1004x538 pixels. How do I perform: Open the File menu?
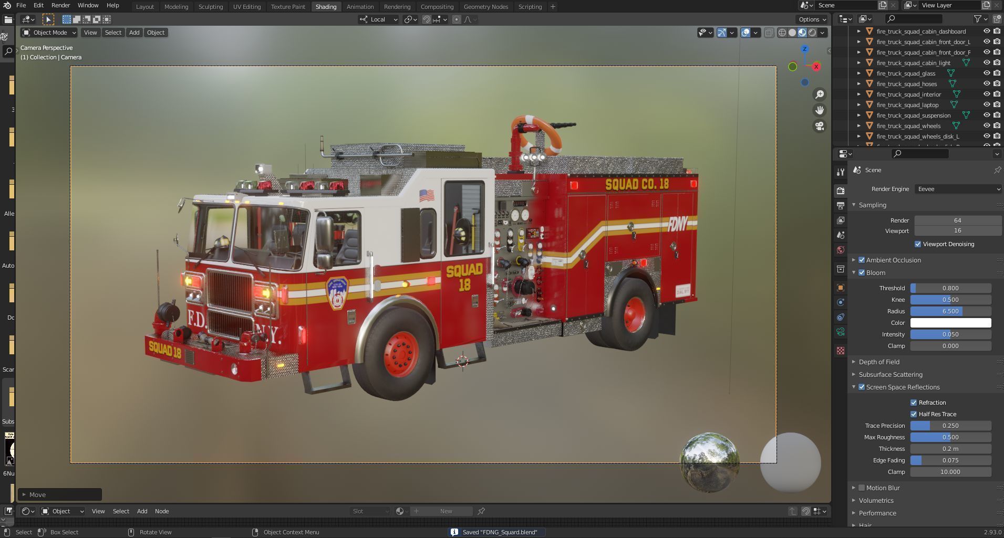21,5
